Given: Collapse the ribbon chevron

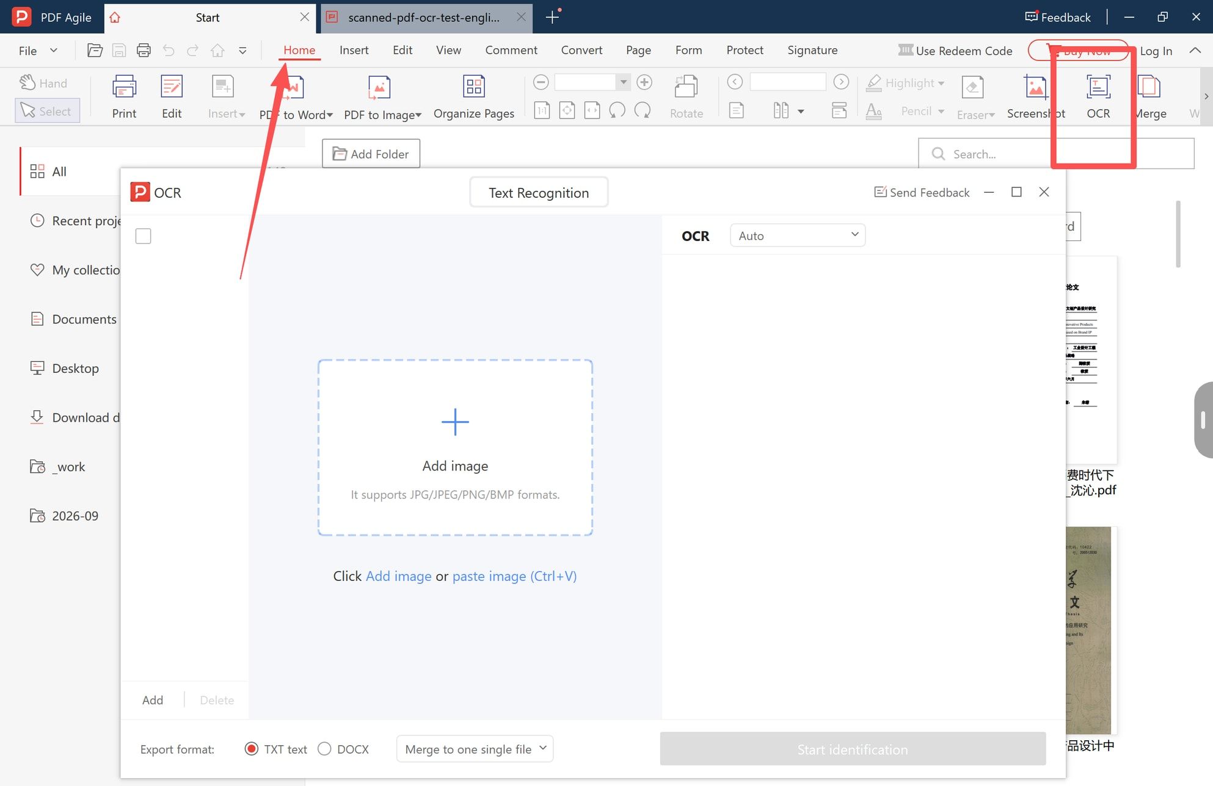Looking at the screenshot, I should pyautogui.click(x=1195, y=51).
